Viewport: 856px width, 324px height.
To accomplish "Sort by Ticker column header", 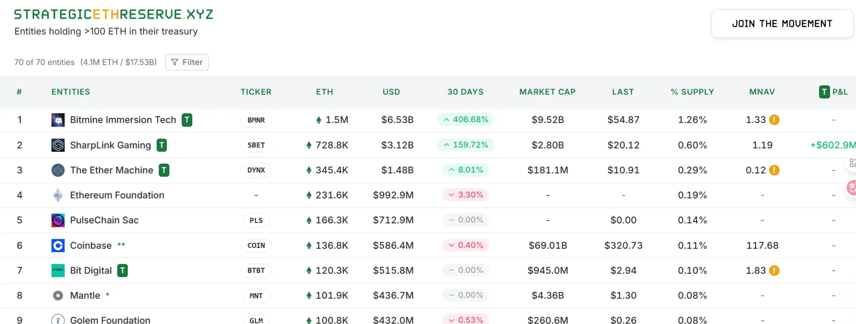I will point(256,92).
